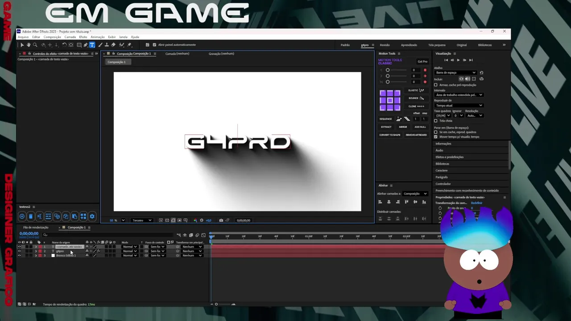The image size is (571, 321).
Task: Click align layers top icon
Action: [406, 202]
